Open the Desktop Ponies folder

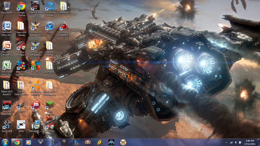50,48
